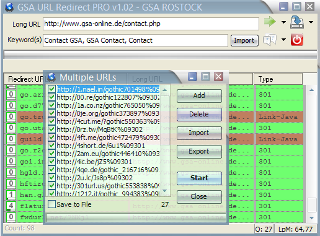
Task: Click the green arrow go icon
Action: [x=270, y=22]
